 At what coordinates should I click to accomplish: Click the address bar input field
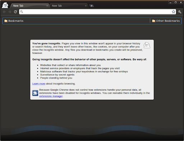click(x=97, y=11)
